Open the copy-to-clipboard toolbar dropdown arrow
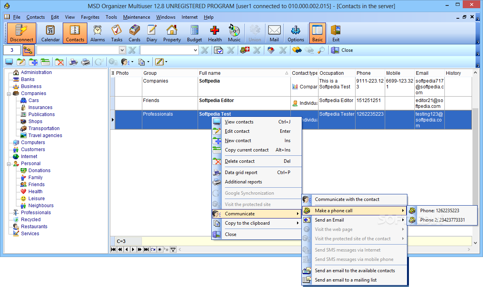 [149, 62]
